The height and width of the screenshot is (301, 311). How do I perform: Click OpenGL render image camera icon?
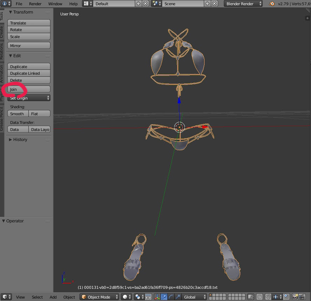pyautogui.click(x=295, y=297)
